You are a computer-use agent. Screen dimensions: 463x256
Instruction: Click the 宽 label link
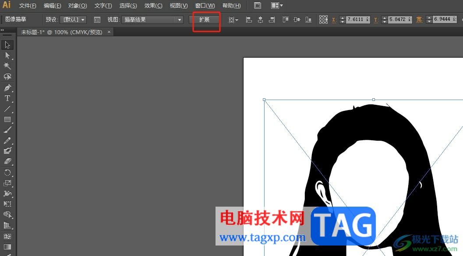[x=419, y=20]
